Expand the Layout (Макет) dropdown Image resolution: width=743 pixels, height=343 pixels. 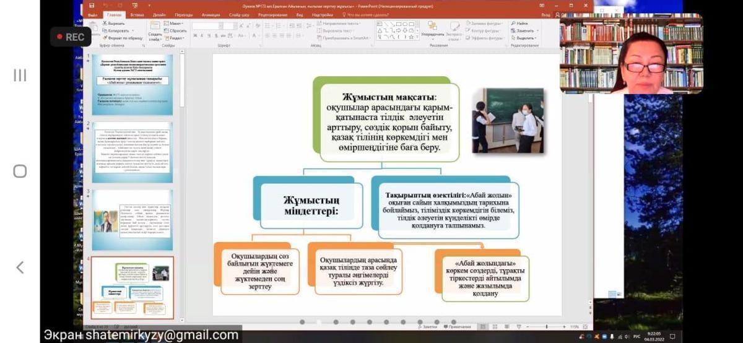coord(176,23)
